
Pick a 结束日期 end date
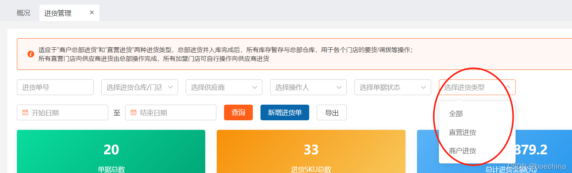(171, 112)
